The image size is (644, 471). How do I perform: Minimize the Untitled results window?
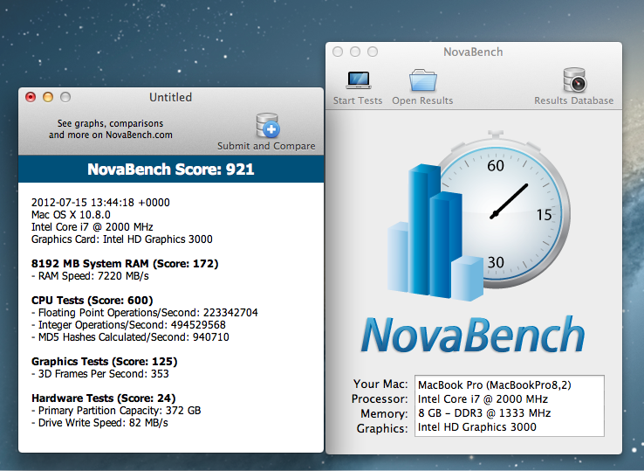click(x=48, y=97)
